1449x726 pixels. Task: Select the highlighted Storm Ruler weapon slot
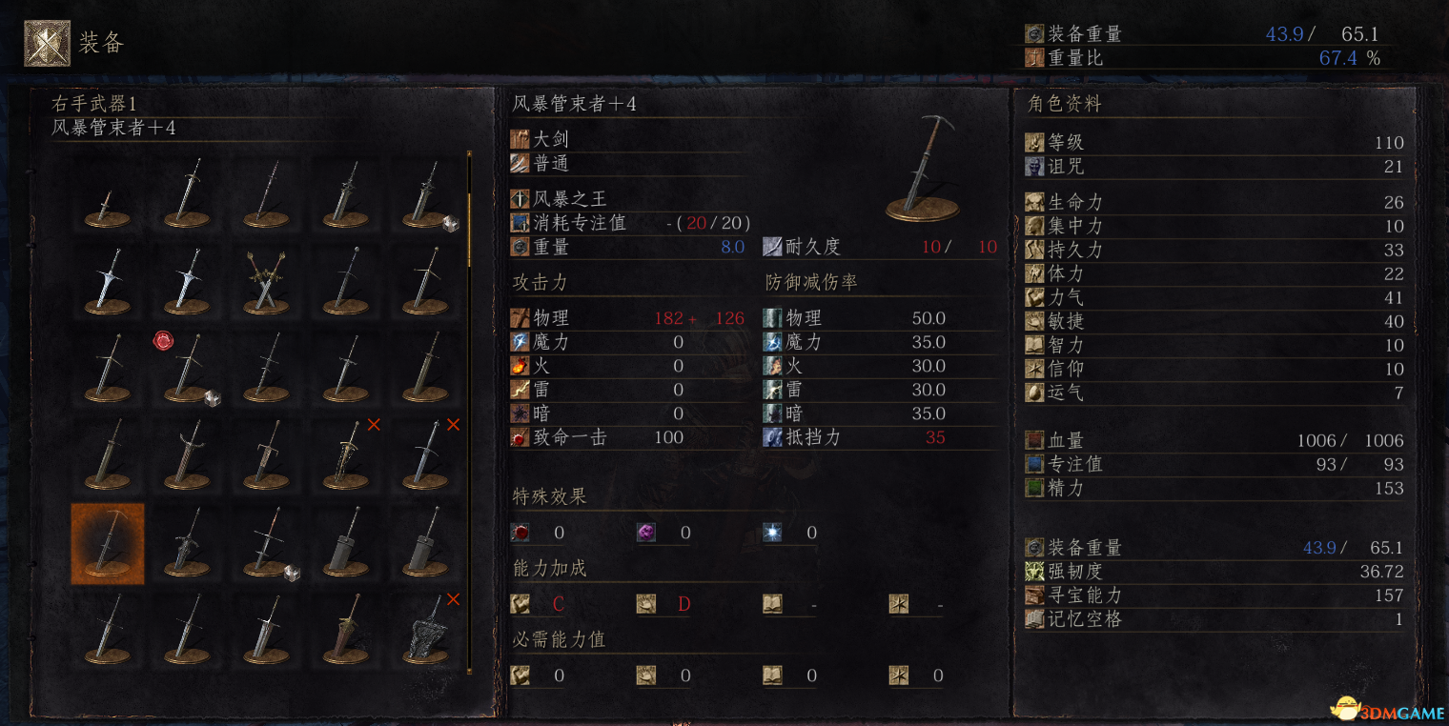108,544
